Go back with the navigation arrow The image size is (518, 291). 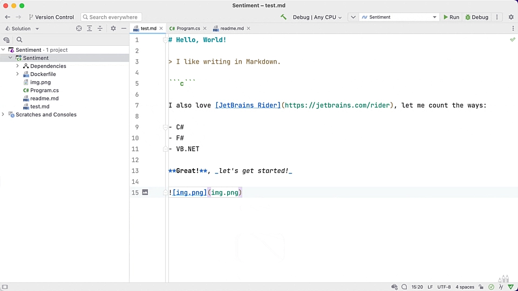(x=8, y=17)
